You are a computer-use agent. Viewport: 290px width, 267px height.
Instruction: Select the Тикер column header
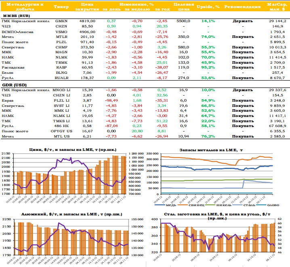point(61,7)
